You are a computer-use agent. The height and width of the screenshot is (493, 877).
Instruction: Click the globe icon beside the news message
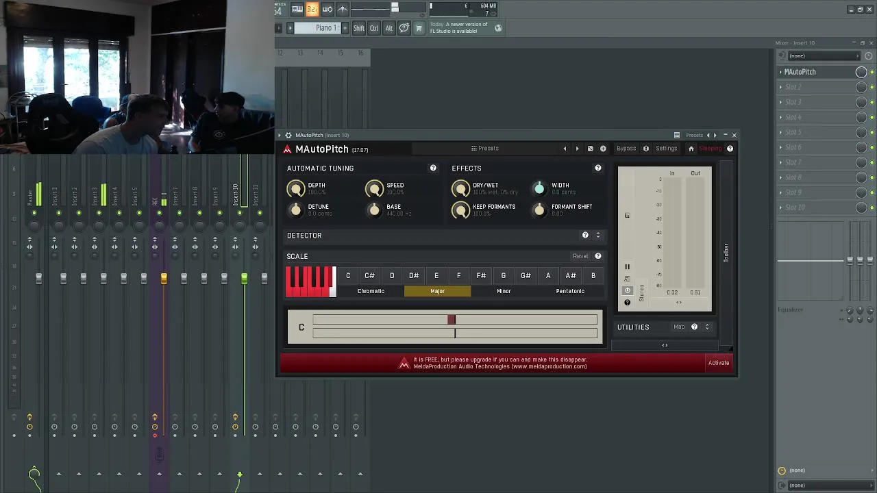(x=498, y=28)
